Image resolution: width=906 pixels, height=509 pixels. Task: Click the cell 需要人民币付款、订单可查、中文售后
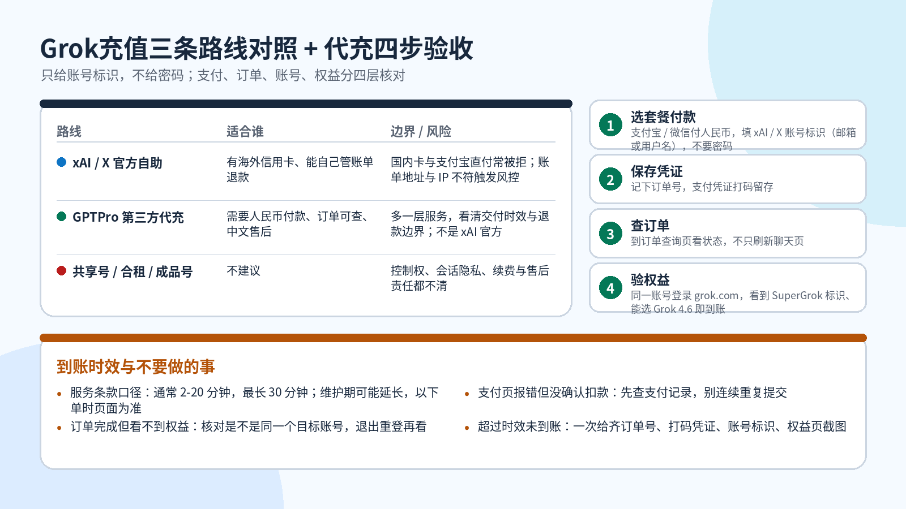pos(297,224)
